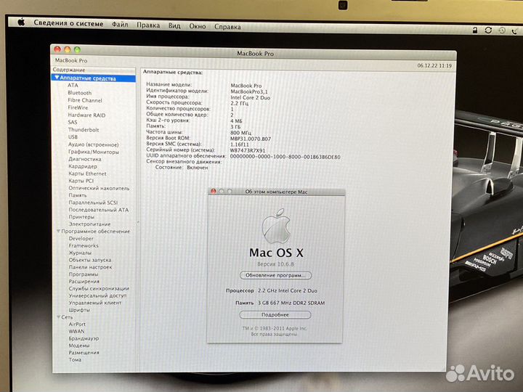Select Thunderbolt in the sidebar
Viewport: 523px width, 392px height.
(84, 130)
